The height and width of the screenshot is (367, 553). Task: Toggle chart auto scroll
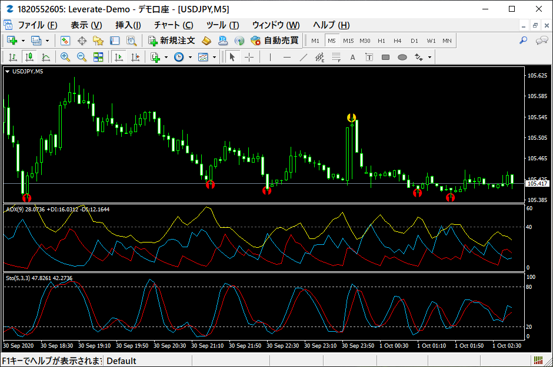pos(119,57)
